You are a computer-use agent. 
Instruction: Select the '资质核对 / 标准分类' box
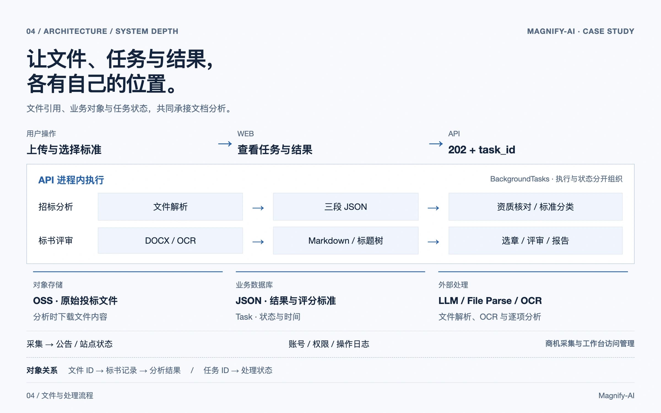coord(535,206)
